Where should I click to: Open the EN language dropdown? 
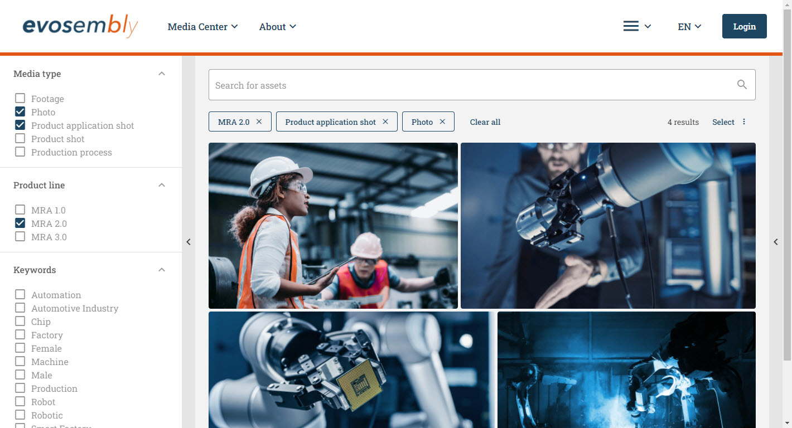tap(689, 27)
